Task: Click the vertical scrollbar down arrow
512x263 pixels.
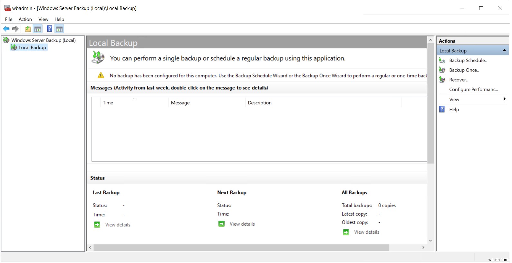Action: pyautogui.click(x=430, y=241)
